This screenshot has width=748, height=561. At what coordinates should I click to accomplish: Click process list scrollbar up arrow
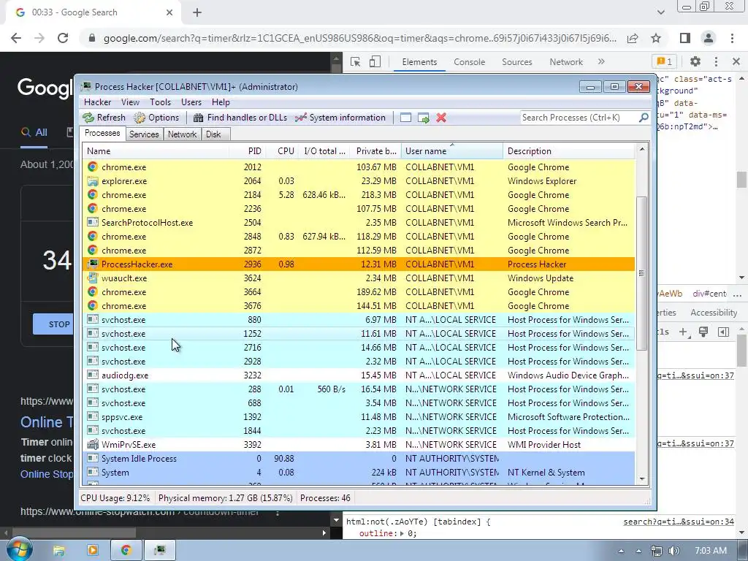[x=642, y=149]
